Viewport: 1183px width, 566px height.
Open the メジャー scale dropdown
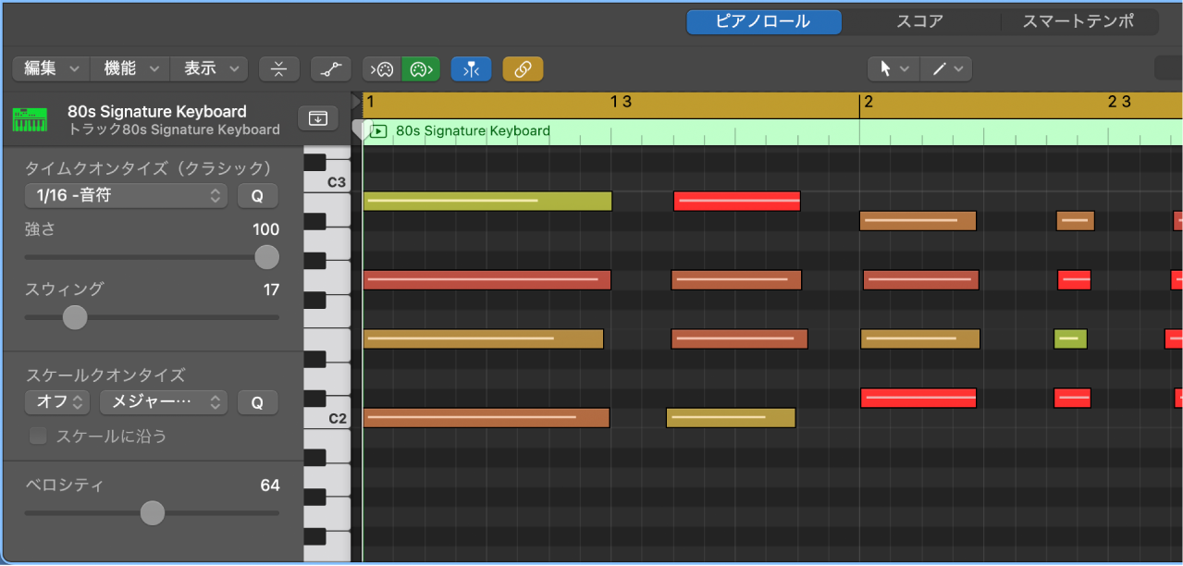[x=163, y=401]
